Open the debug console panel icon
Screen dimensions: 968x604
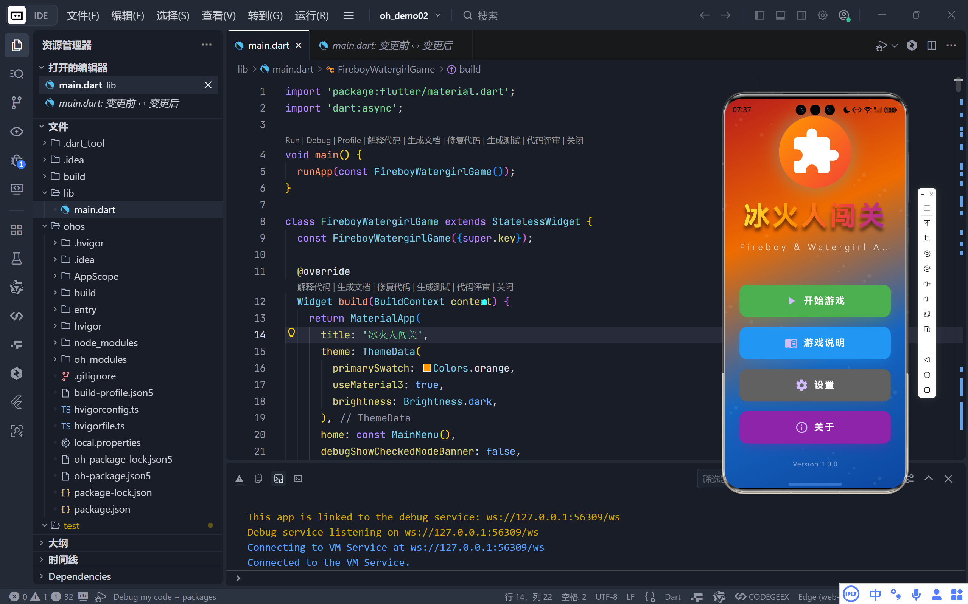coord(278,478)
